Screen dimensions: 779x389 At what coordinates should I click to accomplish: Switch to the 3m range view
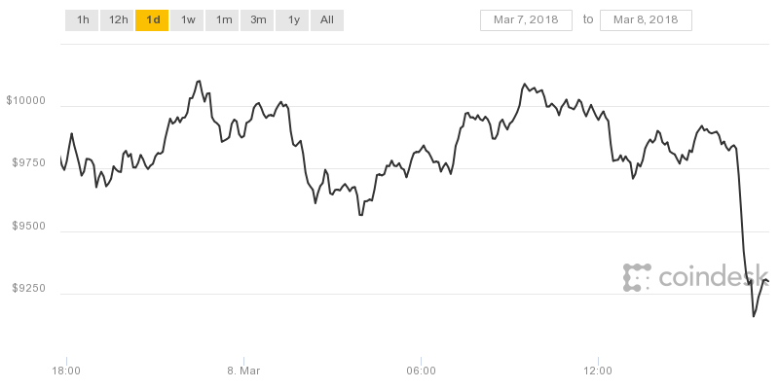click(258, 19)
